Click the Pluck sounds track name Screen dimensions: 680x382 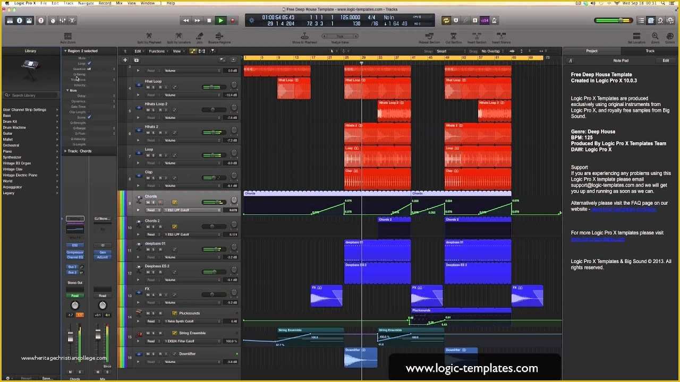click(189, 313)
